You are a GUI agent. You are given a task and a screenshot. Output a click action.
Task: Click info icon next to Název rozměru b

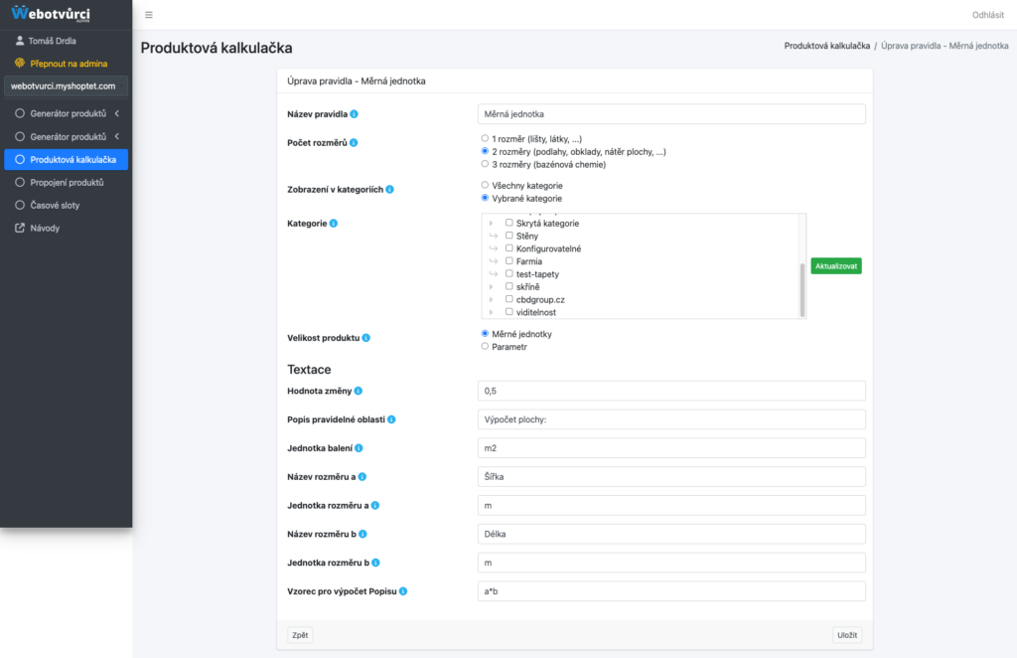tap(363, 534)
